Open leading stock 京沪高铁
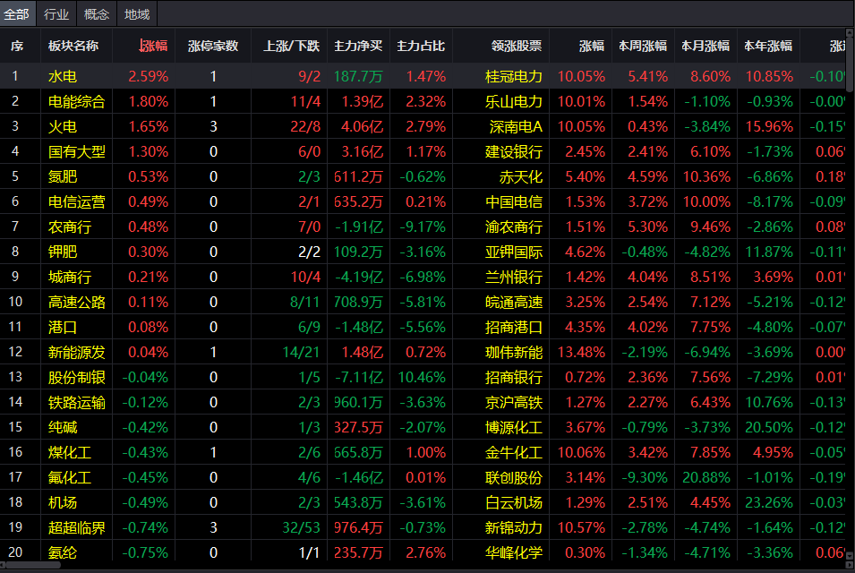This screenshot has width=855, height=573. 514,402
